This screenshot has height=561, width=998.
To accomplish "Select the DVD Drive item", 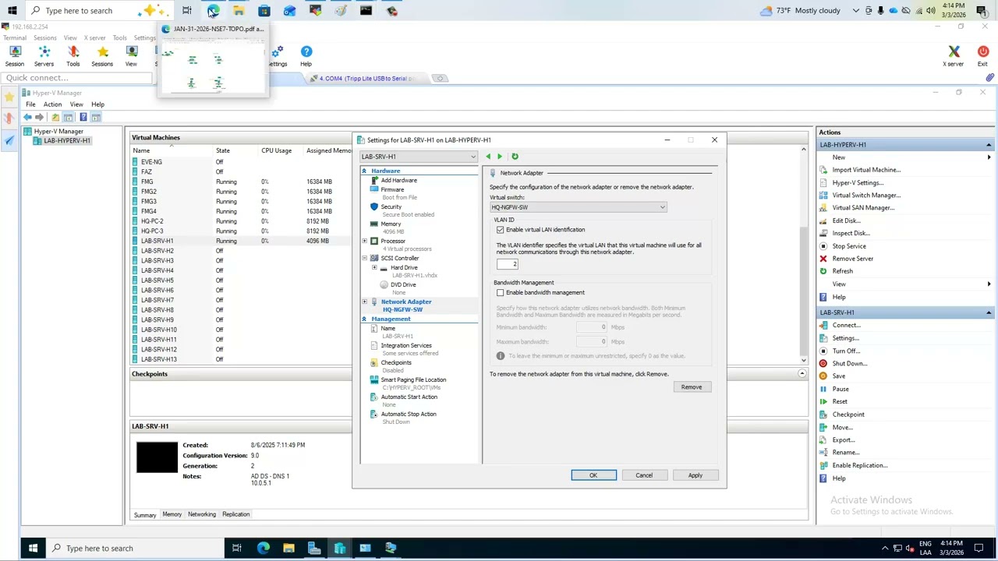I will pyautogui.click(x=403, y=284).
